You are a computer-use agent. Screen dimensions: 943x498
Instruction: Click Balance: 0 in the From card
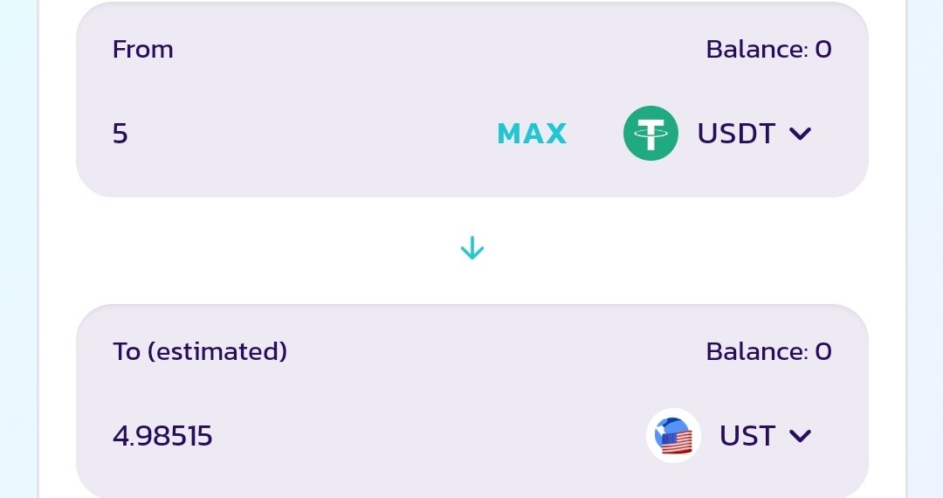(768, 50)
